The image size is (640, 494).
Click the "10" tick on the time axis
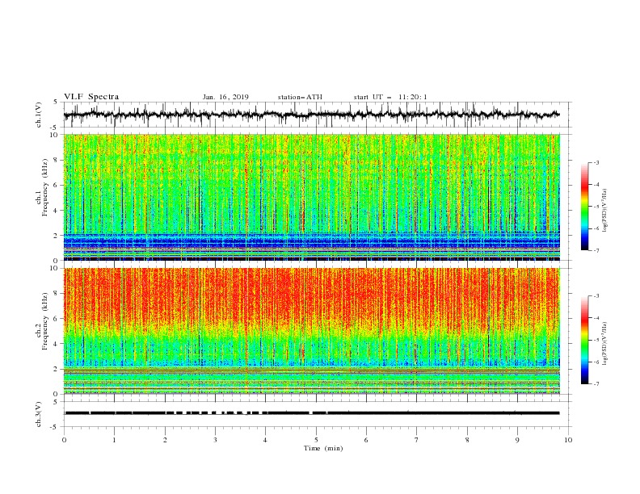(x=568, y=440)
